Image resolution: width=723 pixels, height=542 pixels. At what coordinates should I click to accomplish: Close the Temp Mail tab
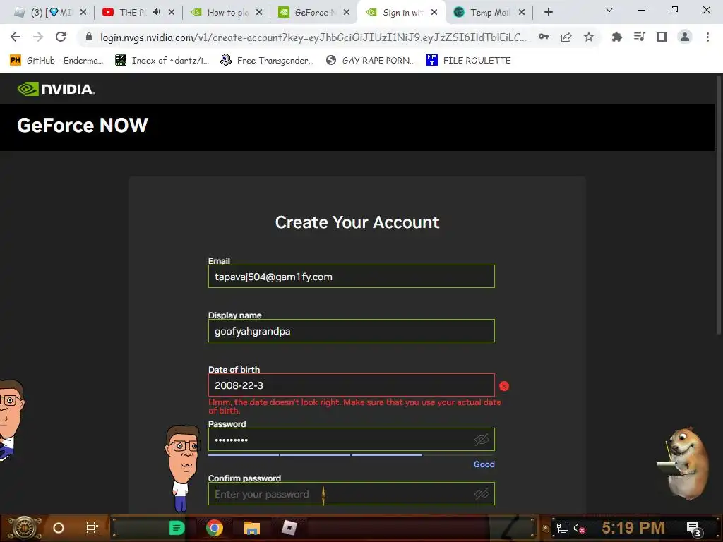tap(522, 13)
